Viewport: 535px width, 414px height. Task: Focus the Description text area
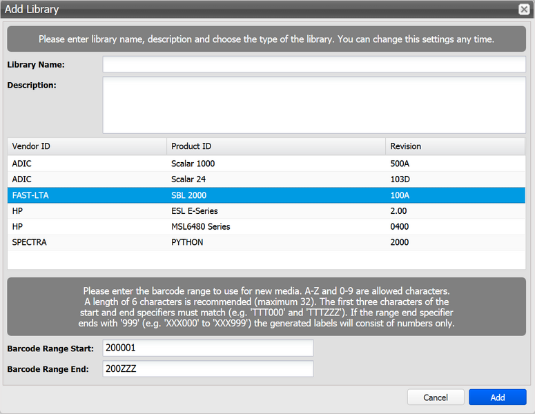tap(314, 104)
